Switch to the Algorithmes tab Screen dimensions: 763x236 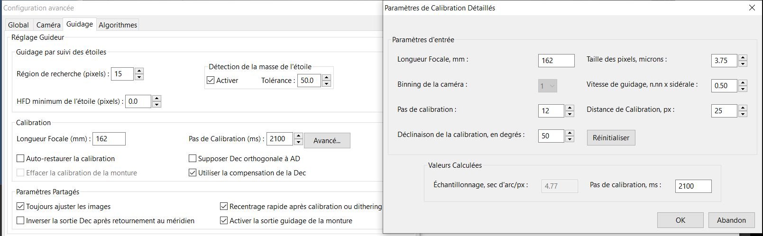[x=118, y=25]
